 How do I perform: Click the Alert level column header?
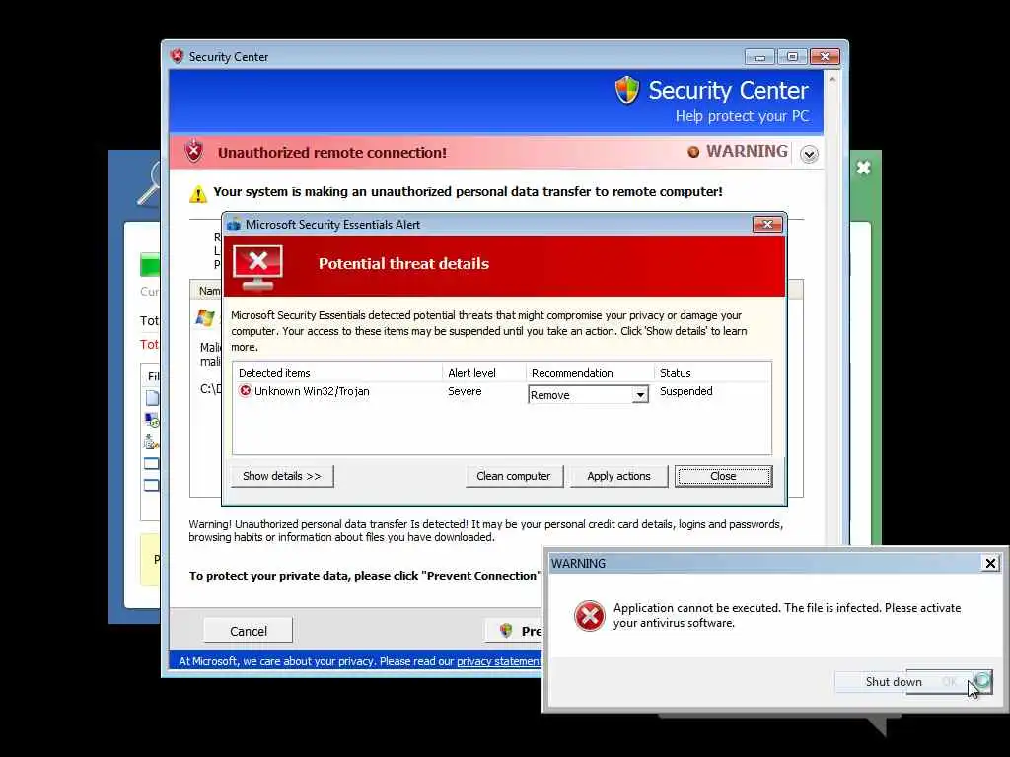[471, 373]
